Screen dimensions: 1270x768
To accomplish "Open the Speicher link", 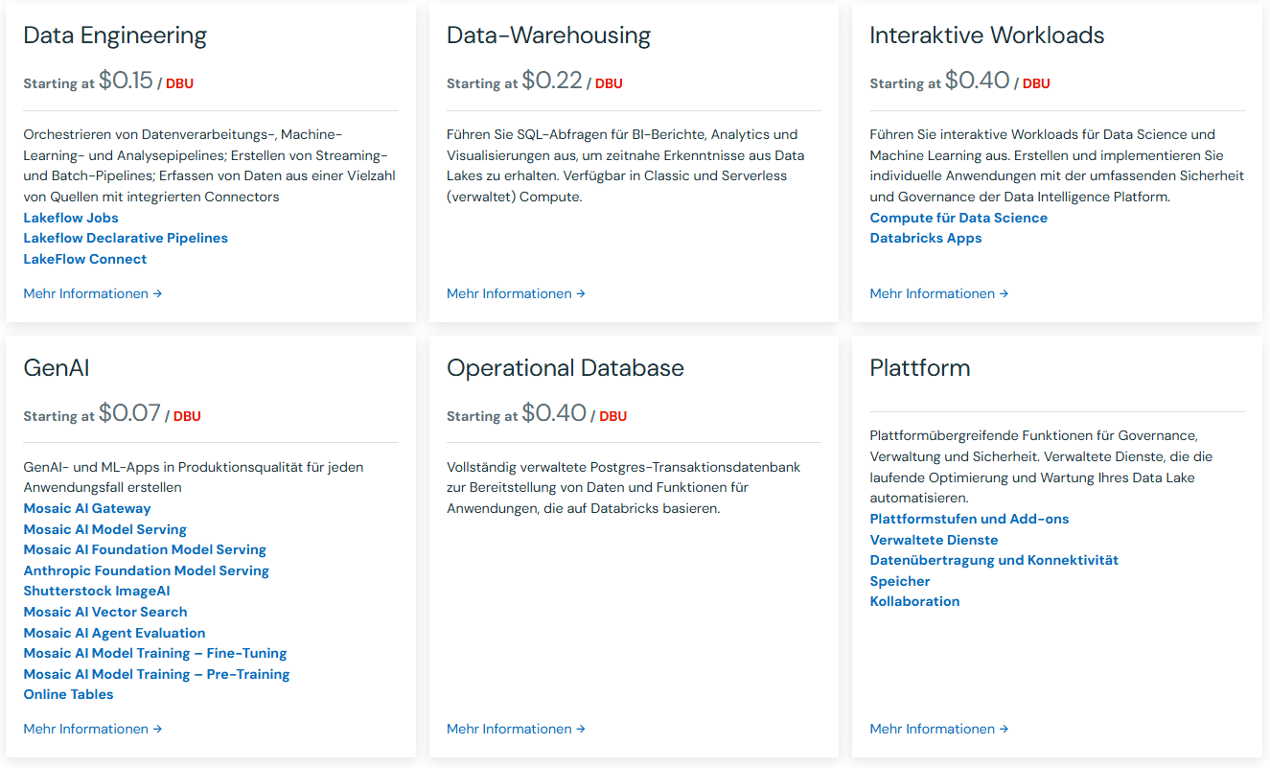I will [x=900, y=581].
